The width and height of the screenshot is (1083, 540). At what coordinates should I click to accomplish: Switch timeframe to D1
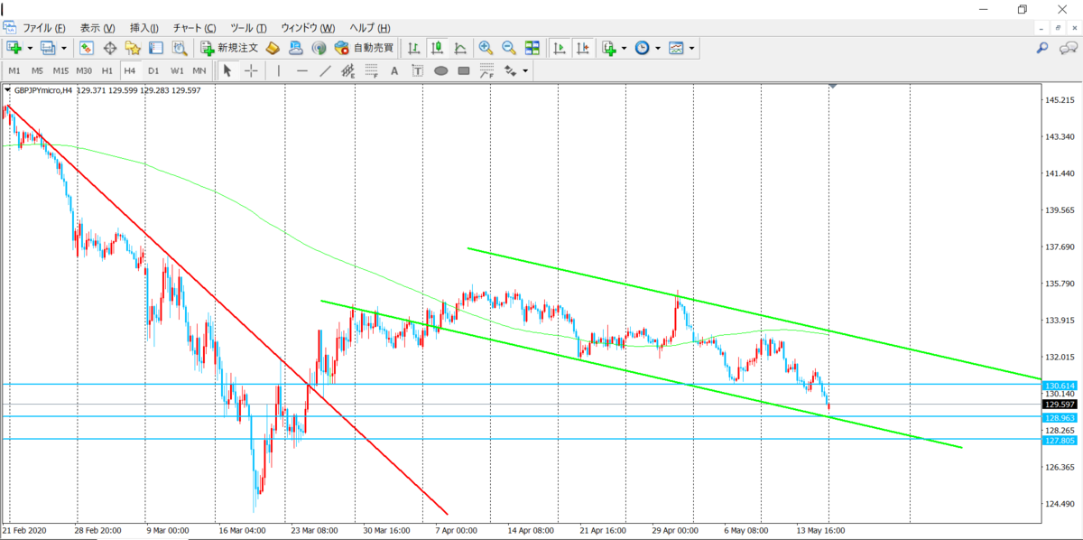coord(153,70)
